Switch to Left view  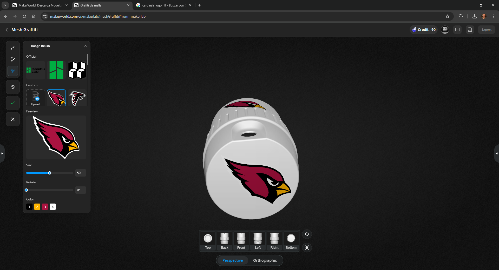[x=258, y=241]
